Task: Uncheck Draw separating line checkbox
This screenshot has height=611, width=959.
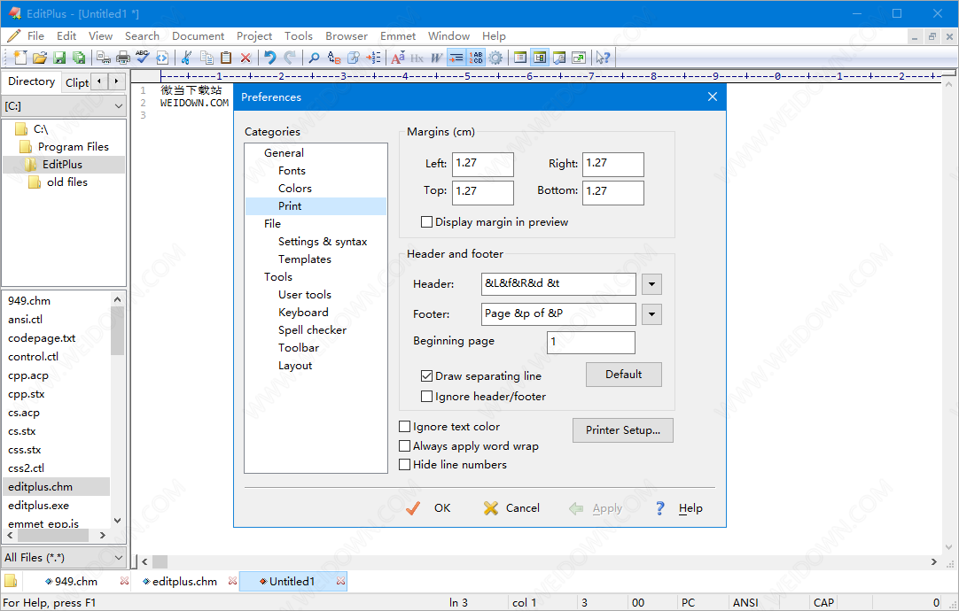Action: [x=427, y=375]
